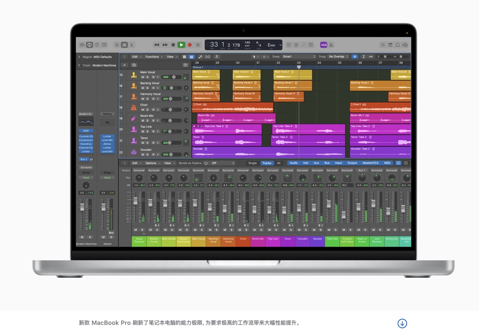The height and width of the screenshot is (329, 479).
Task: Click the green Play button
Action: (x=181, y=45)
